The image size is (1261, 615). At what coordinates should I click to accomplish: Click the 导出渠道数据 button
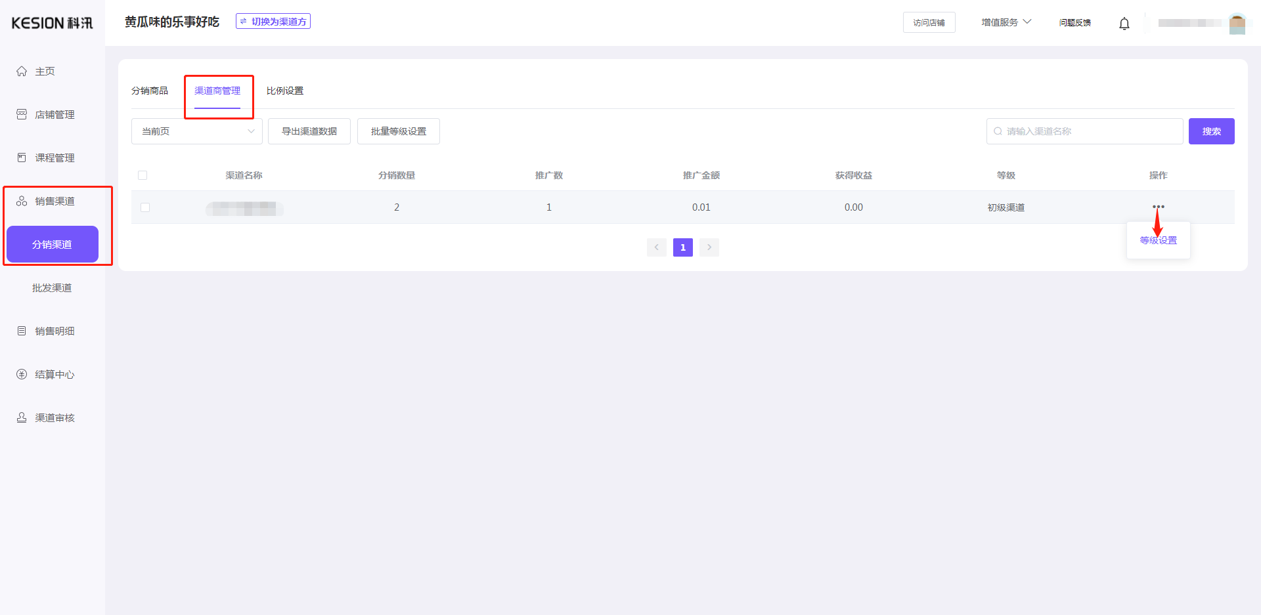[x=309, y=131]
